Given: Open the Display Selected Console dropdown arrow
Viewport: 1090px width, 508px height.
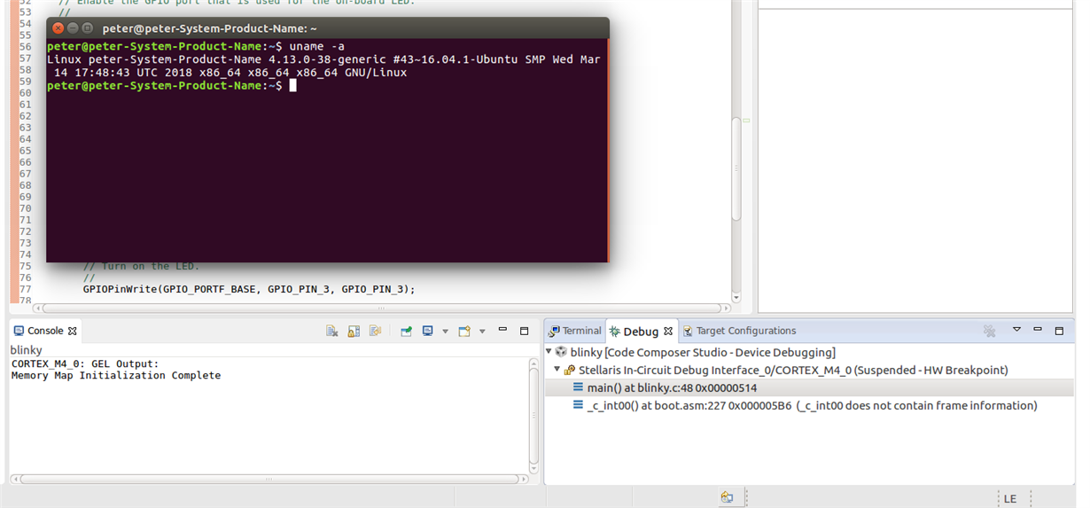Looking at the screenshot, I should pos(445,332).
